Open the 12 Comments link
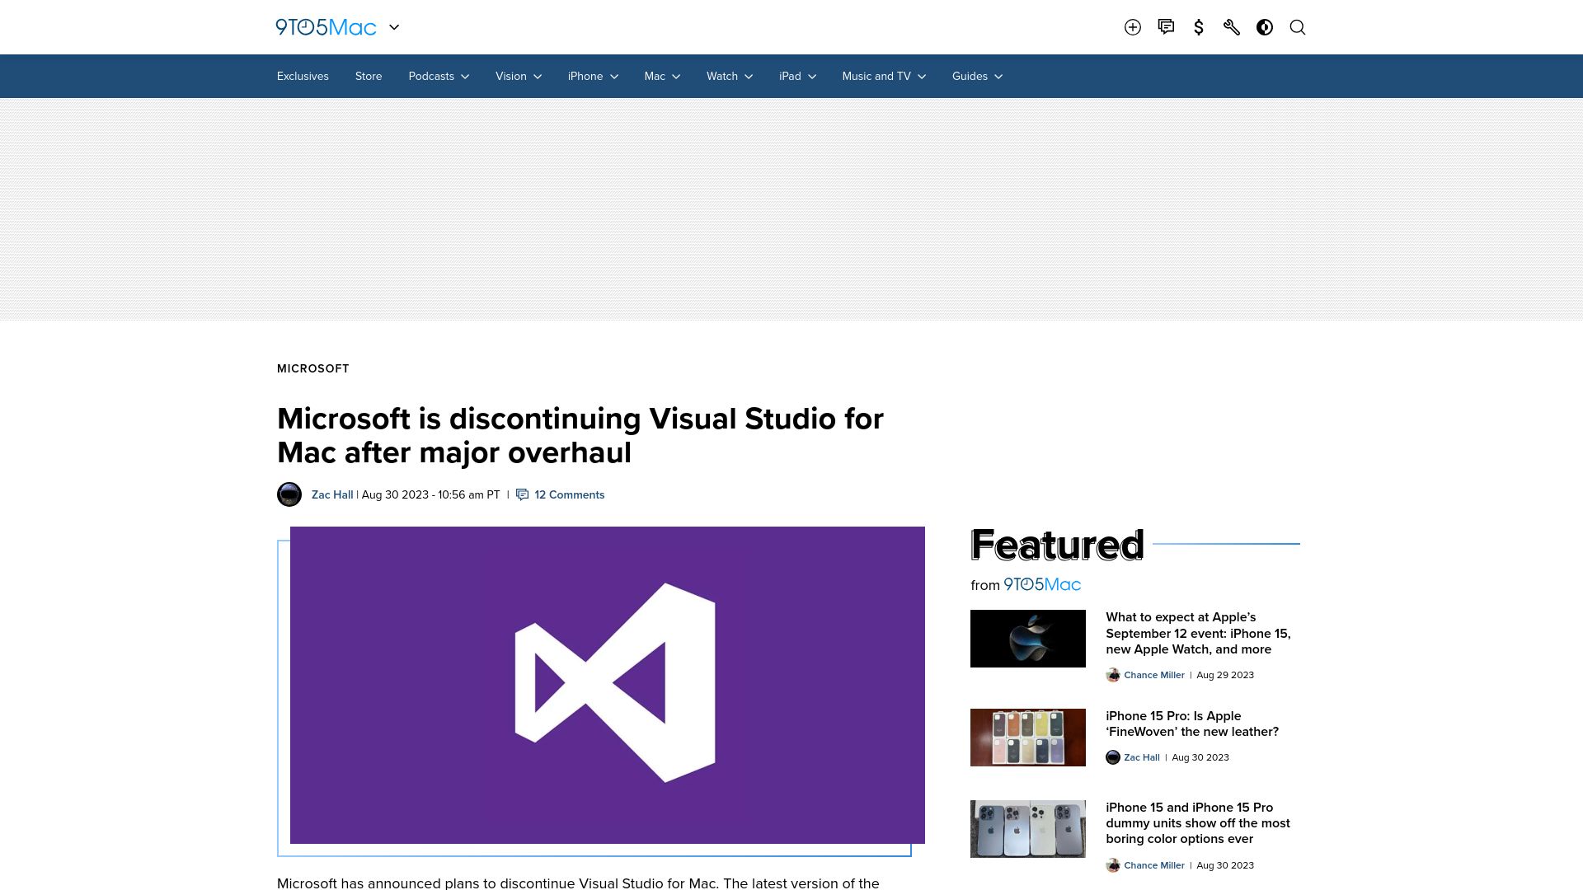The image size is (1583, 890). pyautogui.click(x=569, y=494)
